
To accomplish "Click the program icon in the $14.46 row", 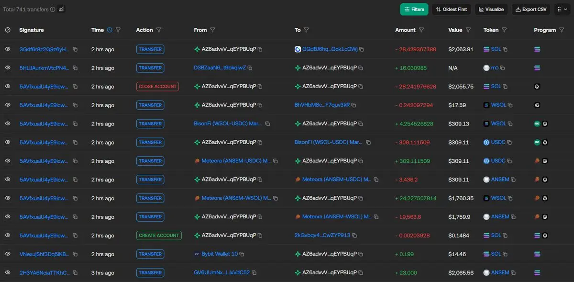I will 537,254.
